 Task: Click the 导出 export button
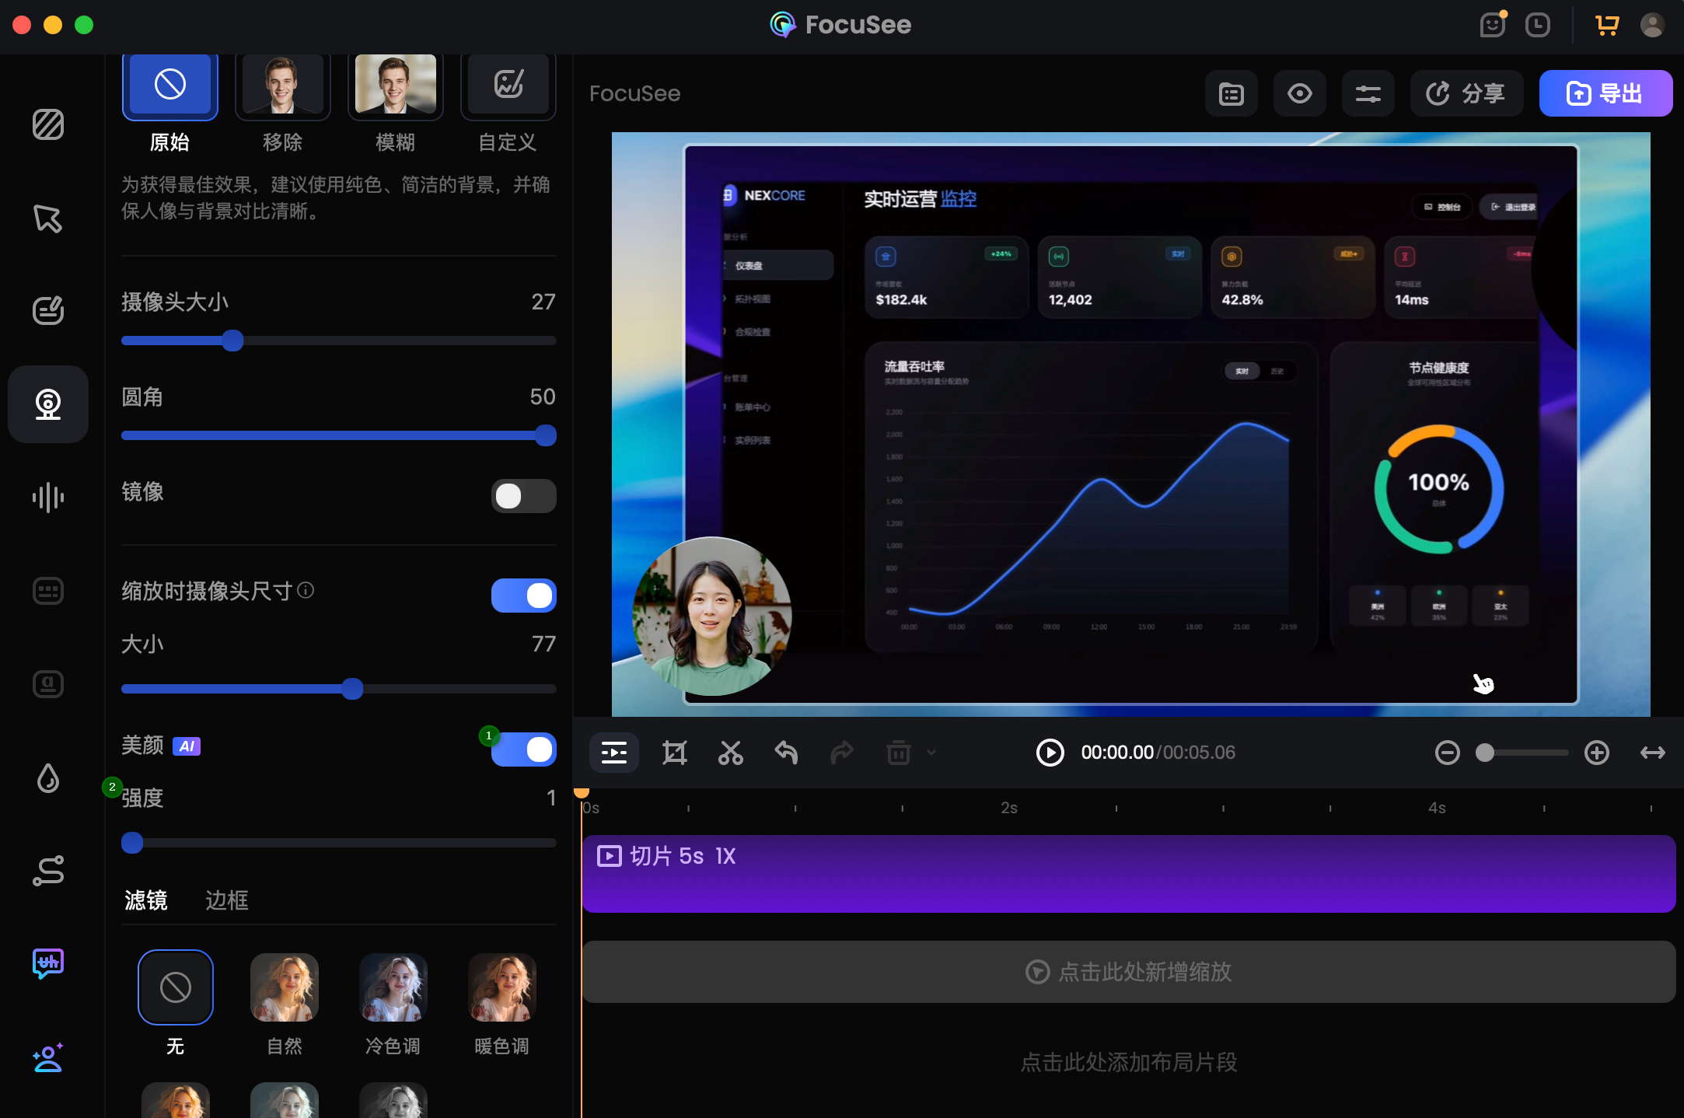click(1605, 93)
